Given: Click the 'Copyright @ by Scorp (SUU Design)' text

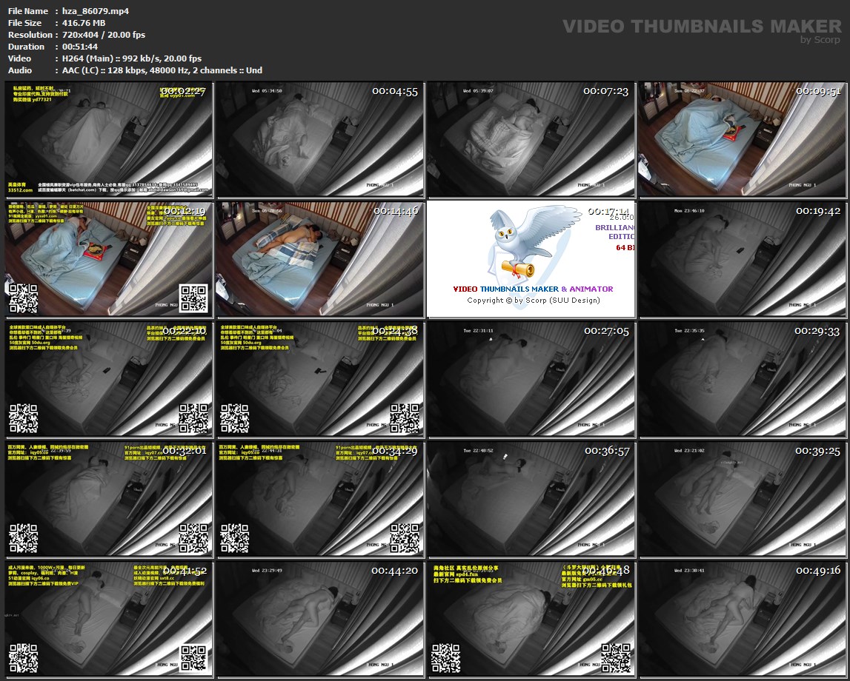Looking at the screenshot, I should click(x=534, y=301).
